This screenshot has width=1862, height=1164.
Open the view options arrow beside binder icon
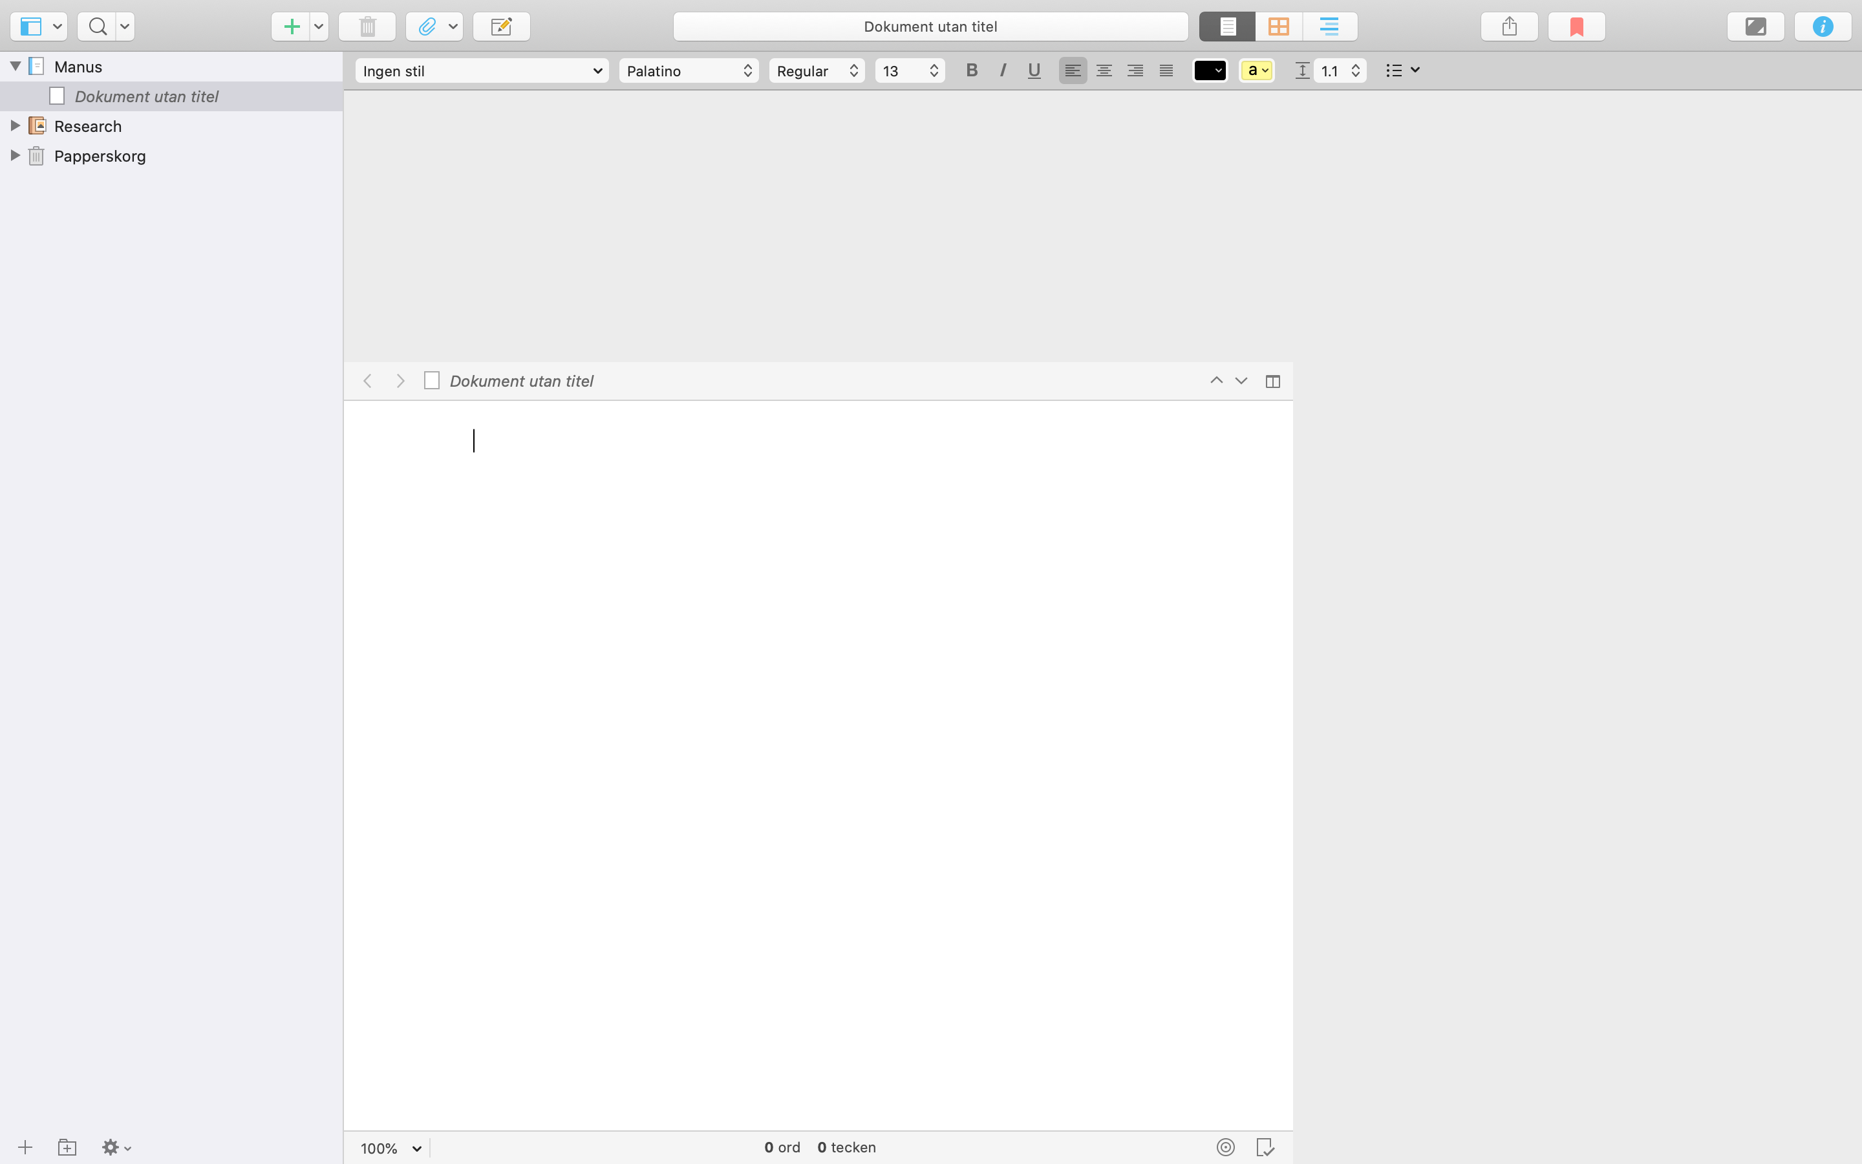57,26
